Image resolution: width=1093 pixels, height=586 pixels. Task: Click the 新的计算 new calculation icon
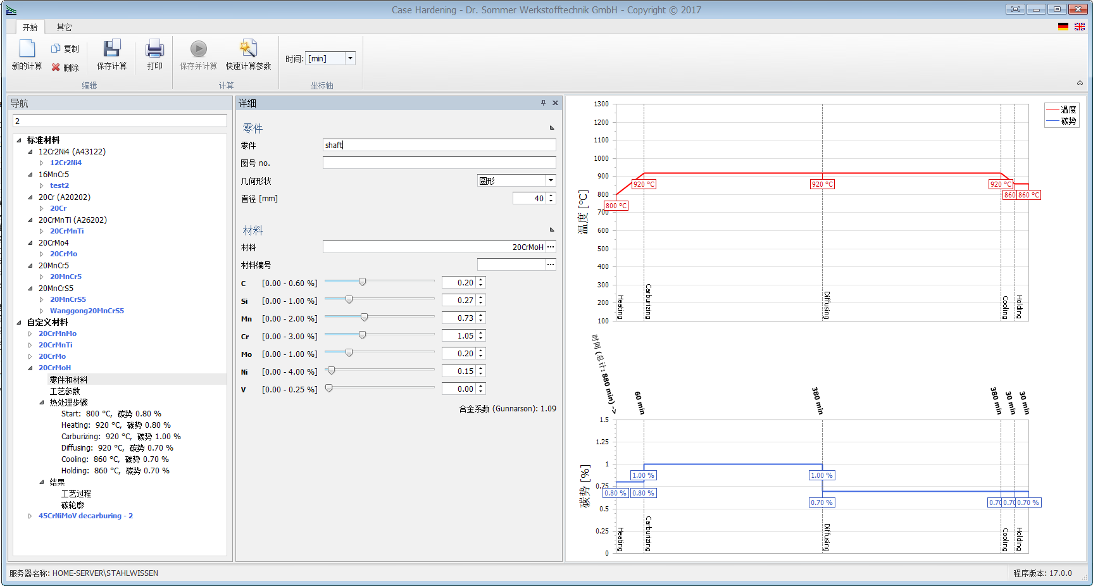coord(27,49)
